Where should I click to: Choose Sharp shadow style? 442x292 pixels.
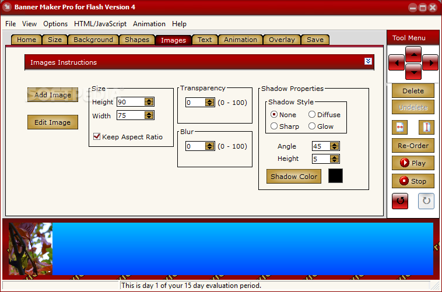[x=273, y=126]
